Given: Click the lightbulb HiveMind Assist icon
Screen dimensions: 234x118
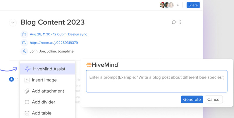Looking at the screenshot, I should point(27,69).
